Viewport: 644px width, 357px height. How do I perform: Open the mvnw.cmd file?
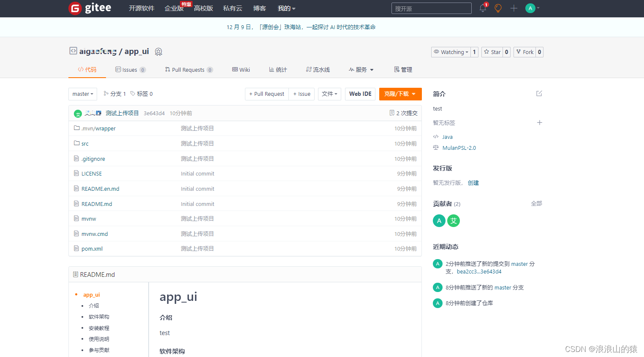coord(95,234)
